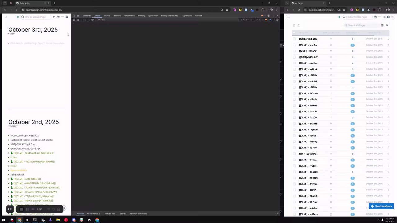
Task: Click the Send feedback button
Action: (381, 206)
